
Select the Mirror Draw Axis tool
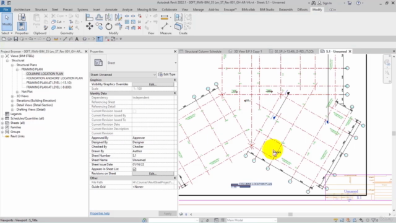tap(118, 17)
